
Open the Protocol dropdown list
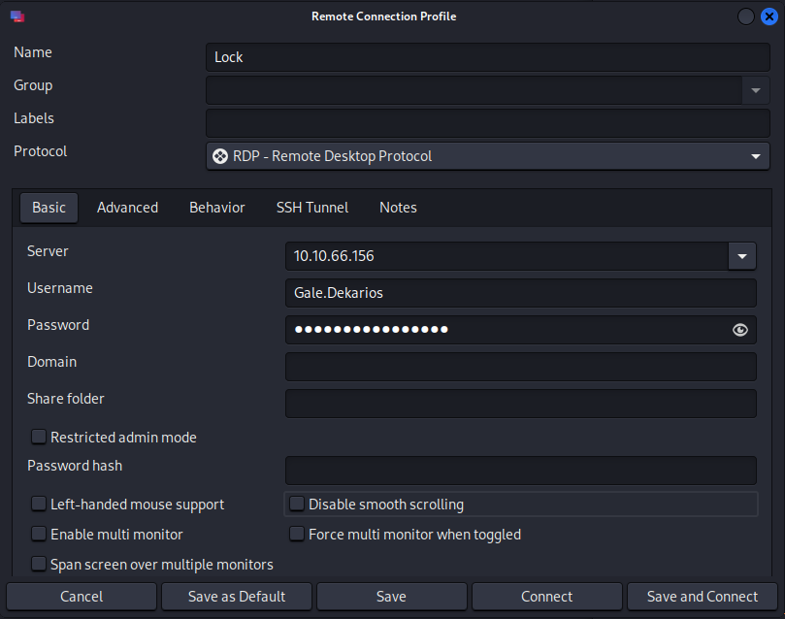pos(756,156)
